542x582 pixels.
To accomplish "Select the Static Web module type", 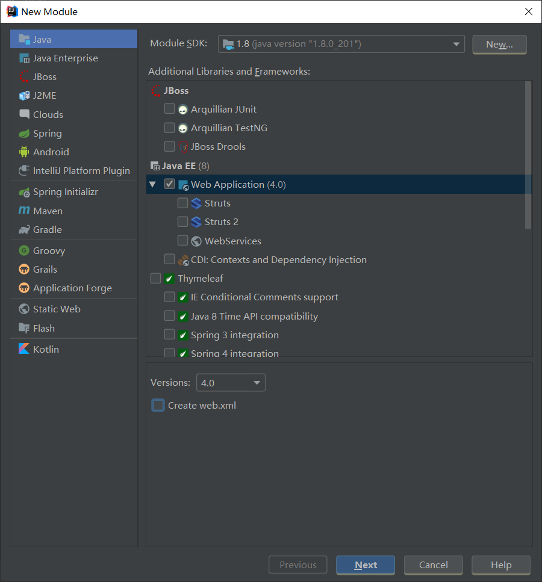I will pos(74,309).
